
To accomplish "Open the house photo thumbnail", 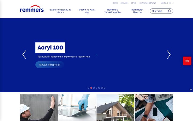I will coord(115,108).
